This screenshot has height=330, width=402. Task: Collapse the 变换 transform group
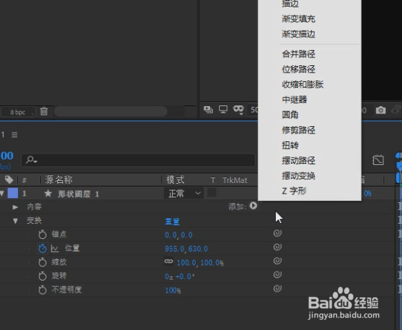(15, 221)
